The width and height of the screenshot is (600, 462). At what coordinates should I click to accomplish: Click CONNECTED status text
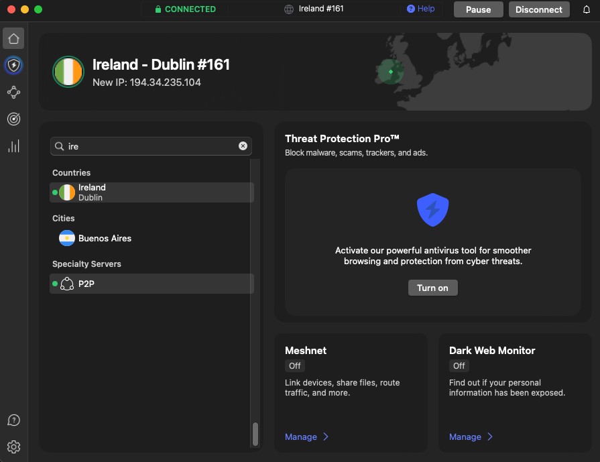click(190, 9)
